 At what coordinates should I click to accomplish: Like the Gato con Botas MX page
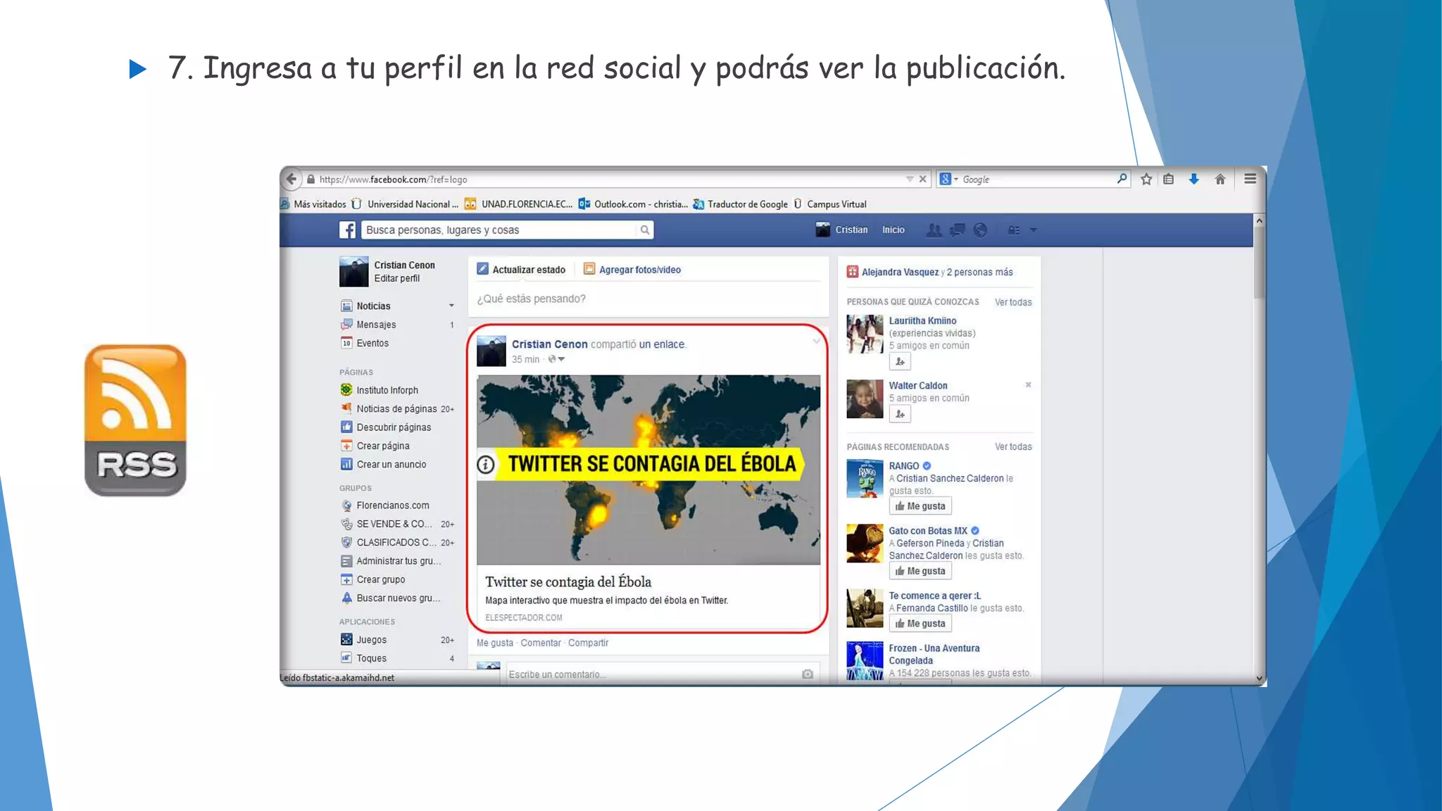tap(920, 571)
